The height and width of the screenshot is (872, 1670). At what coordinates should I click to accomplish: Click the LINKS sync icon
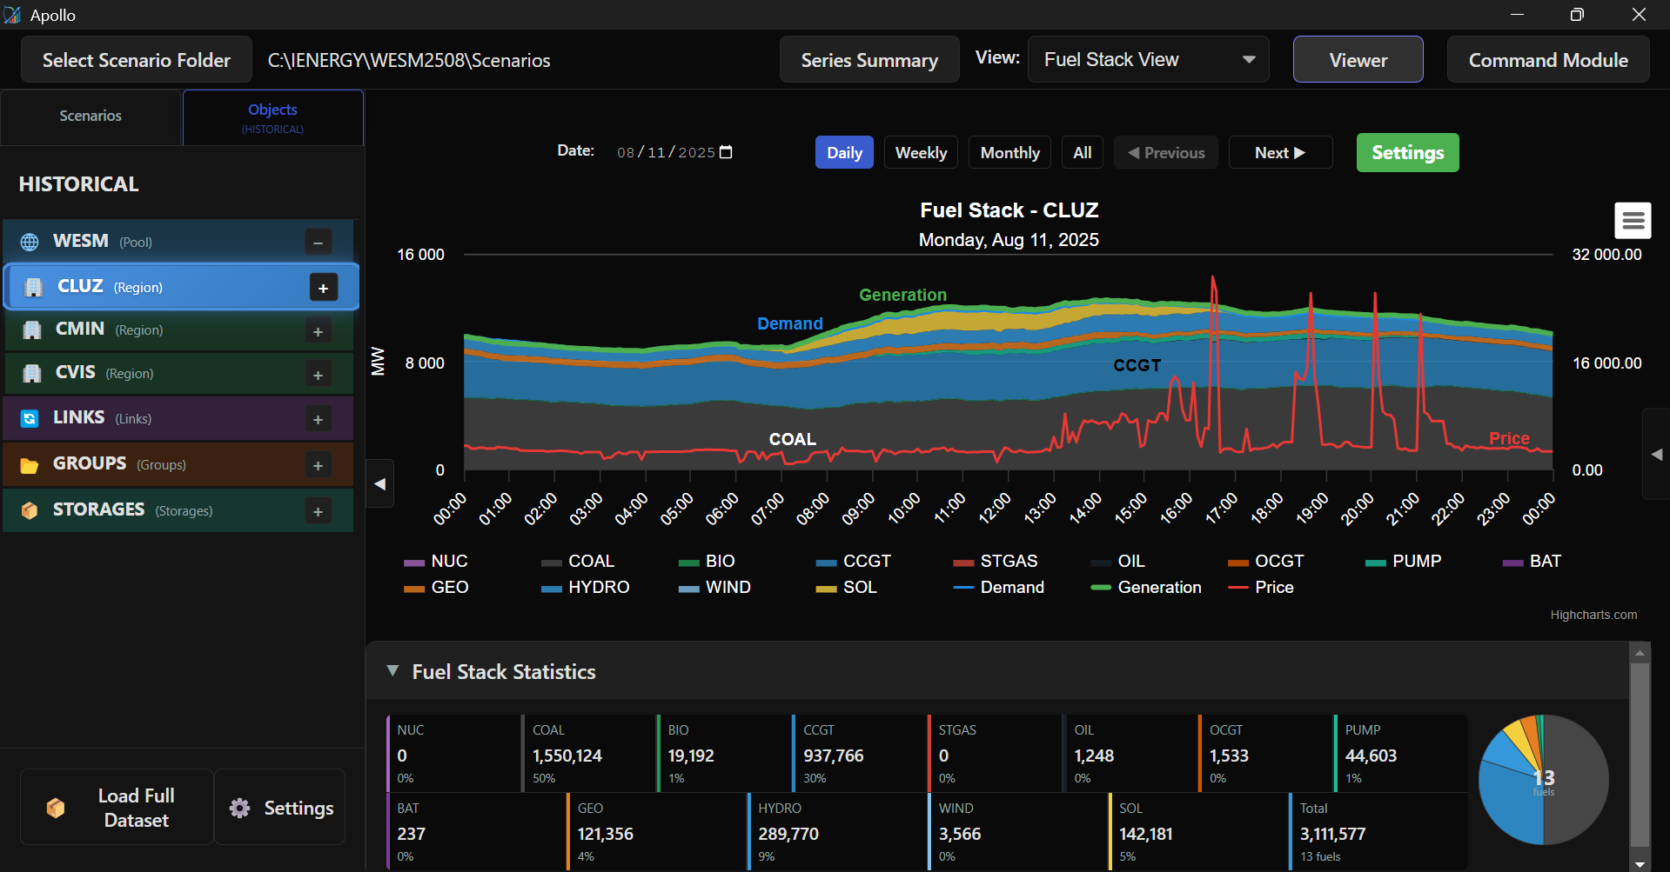coord(30,419)
